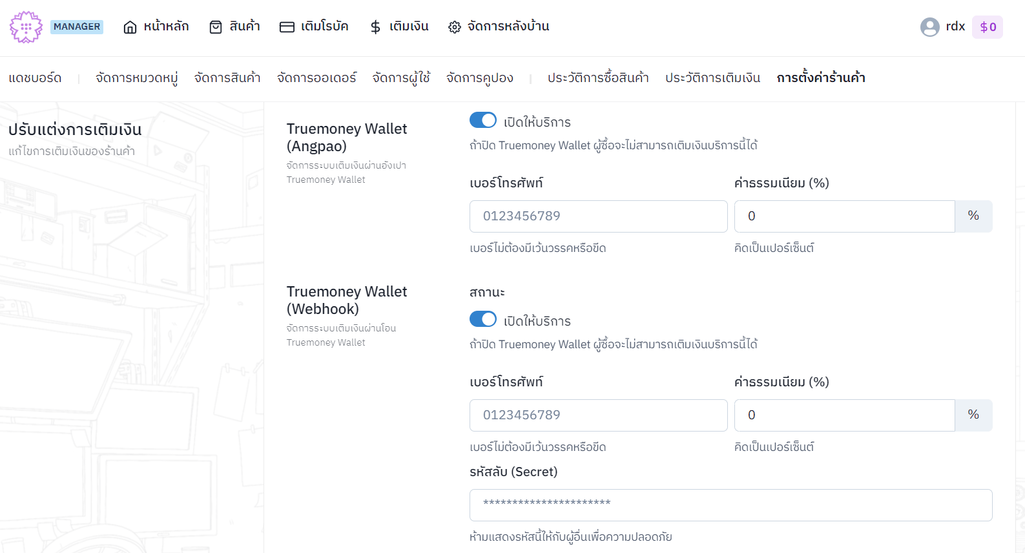Screen dimensions: 1025x553
Task: Select the จัดการคูปอง menu item
Action: pos(479,77)
